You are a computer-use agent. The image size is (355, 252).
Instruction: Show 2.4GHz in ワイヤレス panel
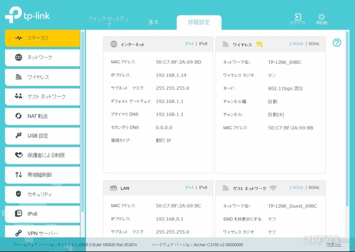click(296, 44)
